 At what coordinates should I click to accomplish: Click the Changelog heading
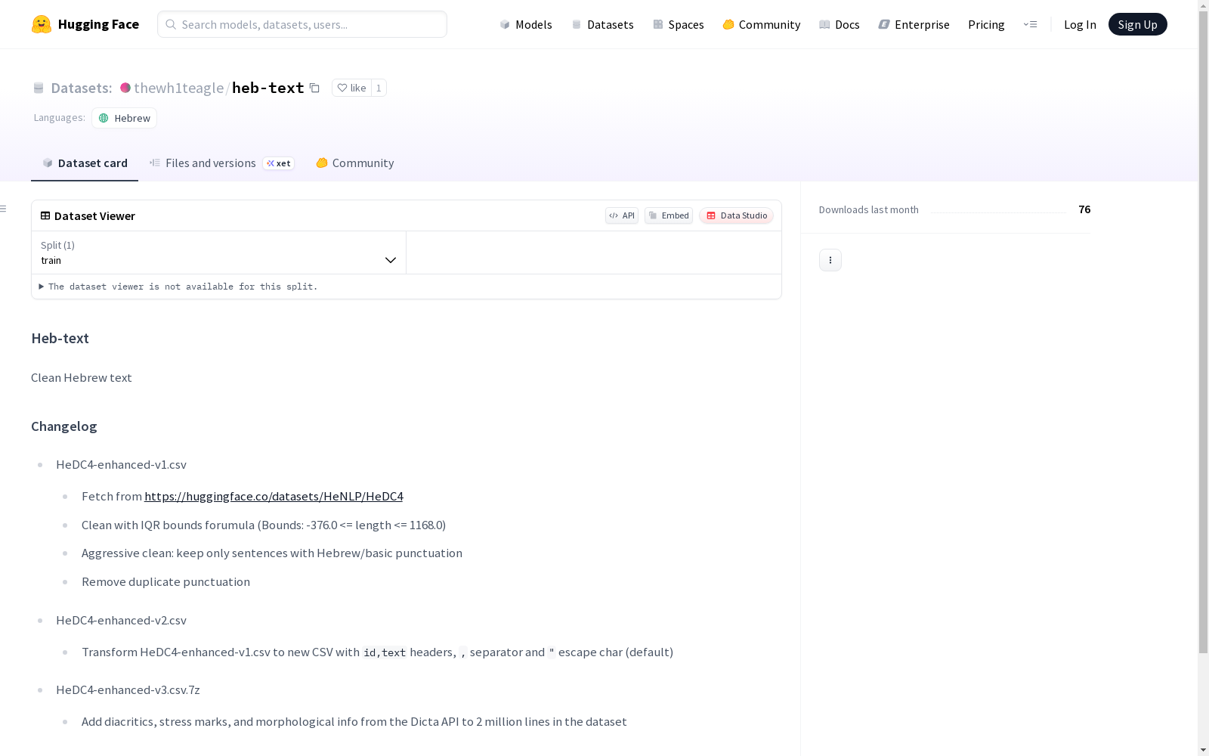(64, 426)
